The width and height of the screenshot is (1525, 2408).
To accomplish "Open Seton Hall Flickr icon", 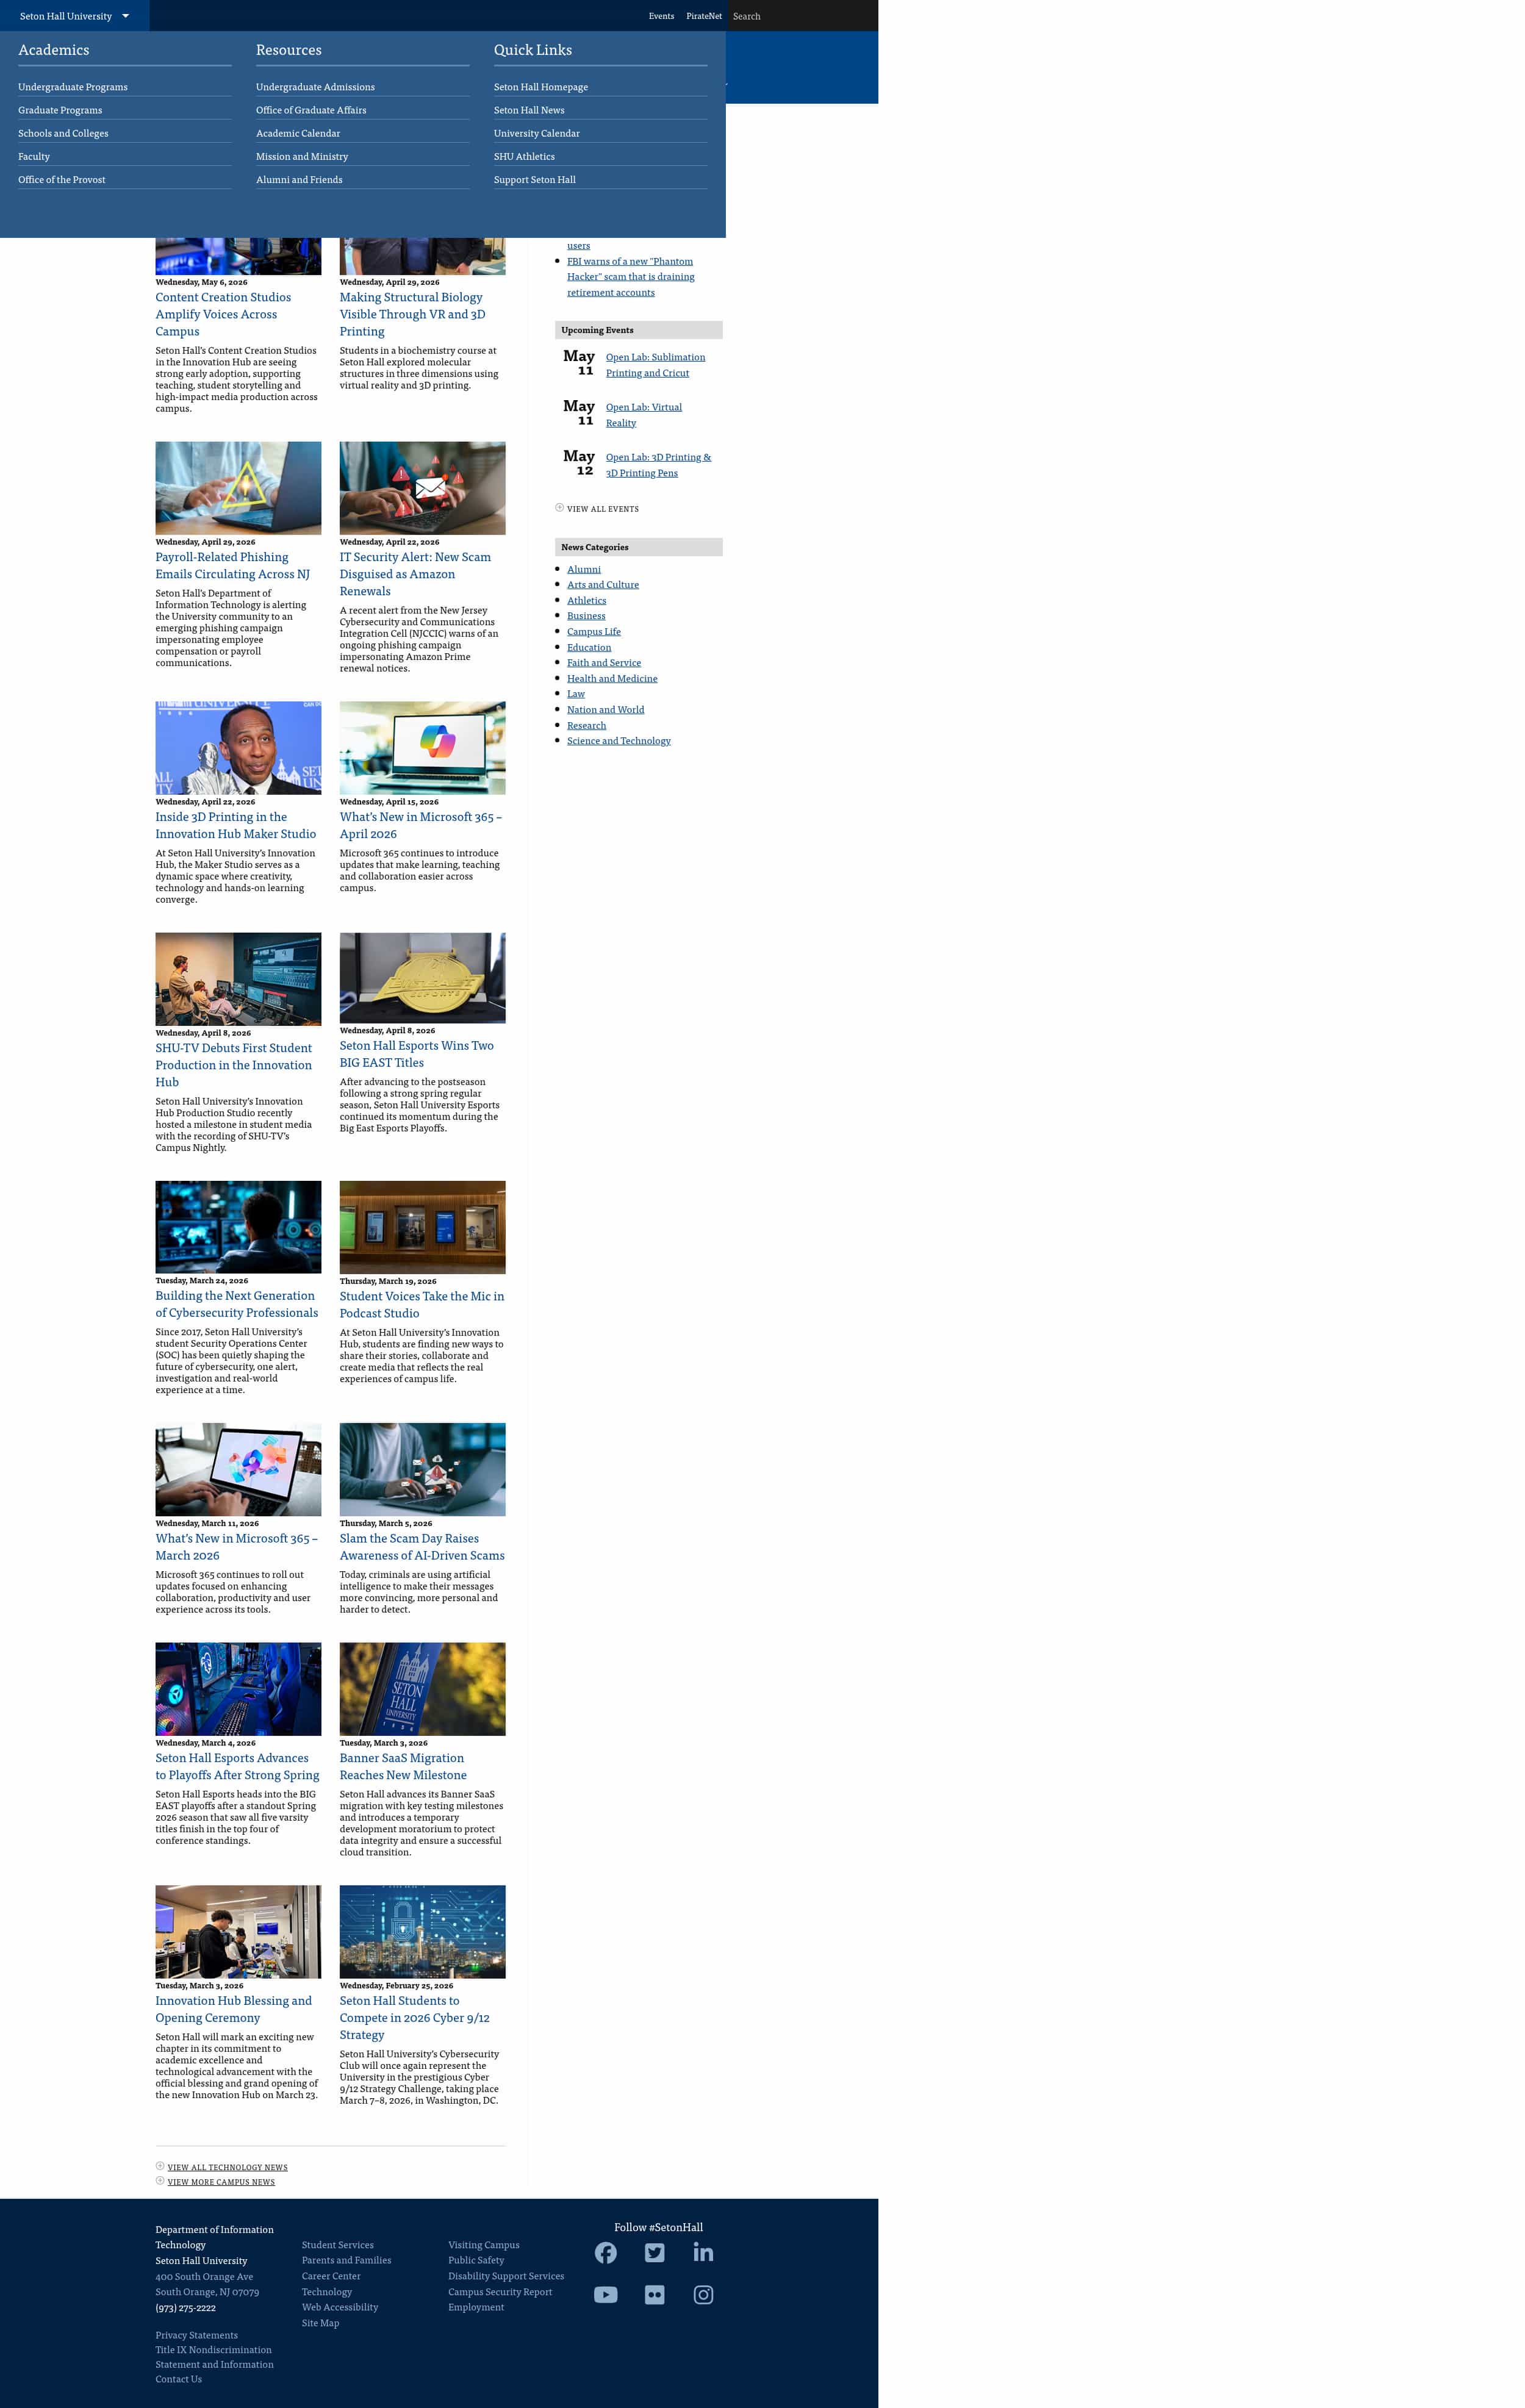I will pyautogui.click(x=654, y=2295).
